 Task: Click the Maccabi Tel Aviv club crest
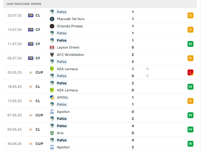[52, 19]
